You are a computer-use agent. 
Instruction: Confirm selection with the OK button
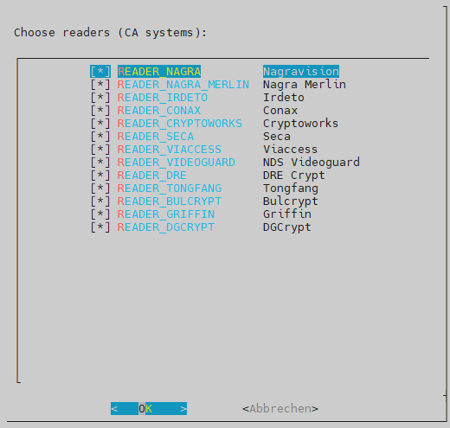click(x=149, y=408)
